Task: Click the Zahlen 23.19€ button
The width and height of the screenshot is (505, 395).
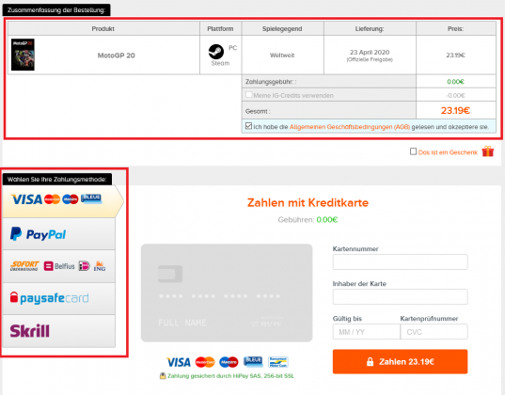Action: point(400,361)
